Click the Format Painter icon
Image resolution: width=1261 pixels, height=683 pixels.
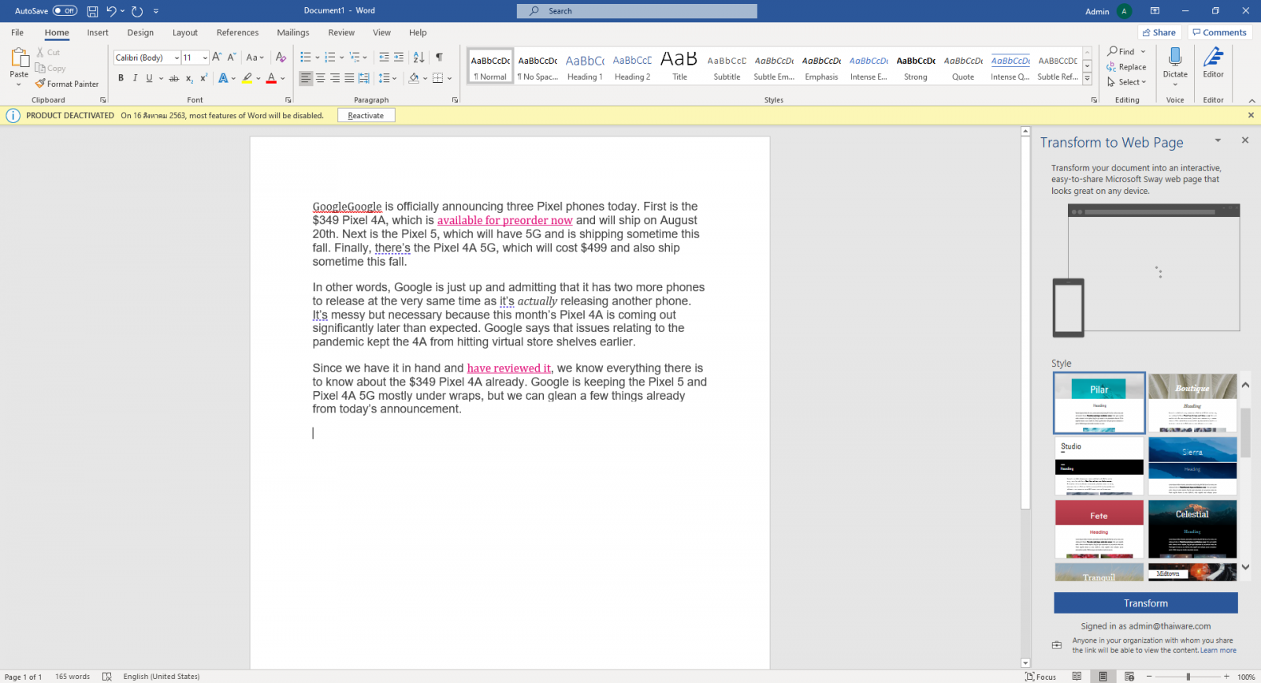[x=40, y=84]
